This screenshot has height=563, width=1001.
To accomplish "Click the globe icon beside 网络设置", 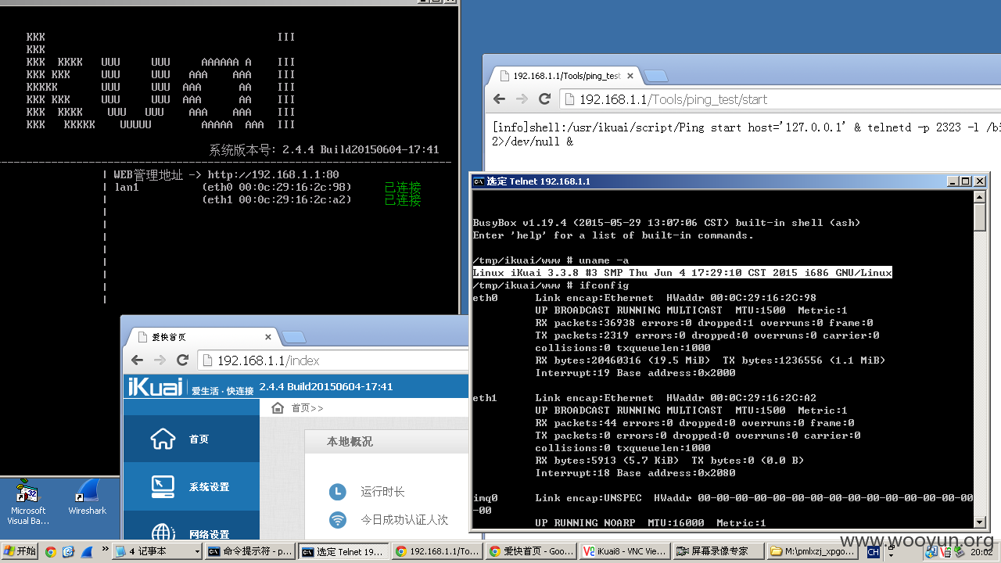I will [x=163, y=533].
